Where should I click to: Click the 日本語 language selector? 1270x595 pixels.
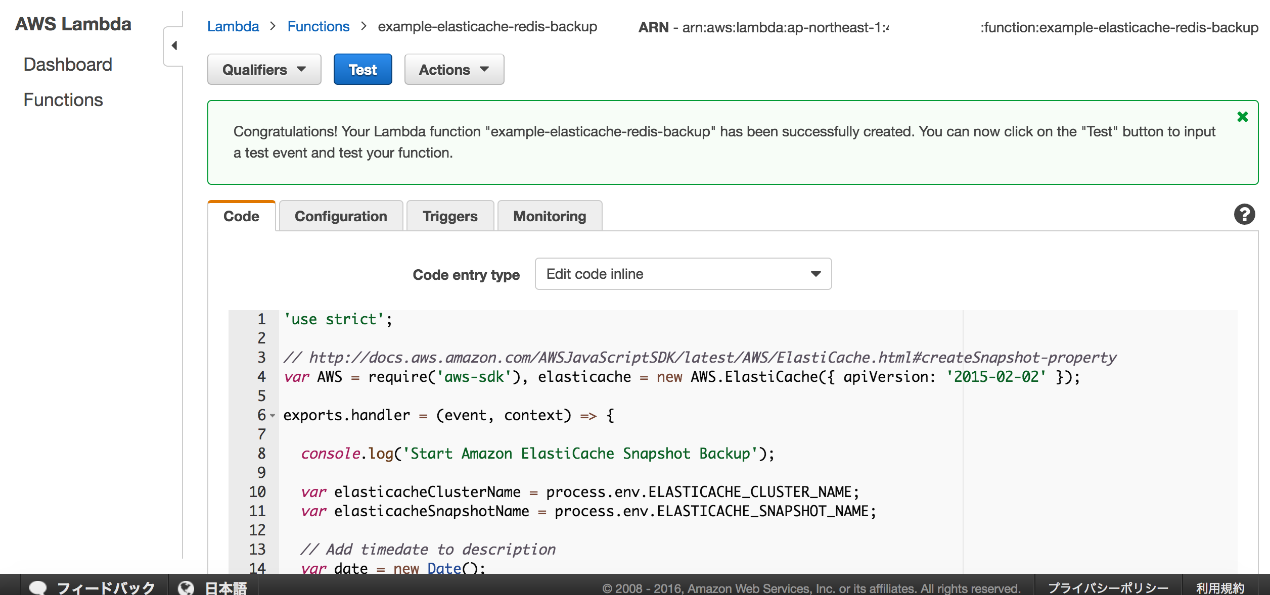pyautogui.click(x=225, y=587)
